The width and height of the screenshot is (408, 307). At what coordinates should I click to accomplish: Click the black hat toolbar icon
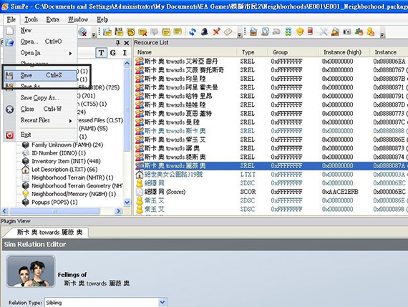205,32
